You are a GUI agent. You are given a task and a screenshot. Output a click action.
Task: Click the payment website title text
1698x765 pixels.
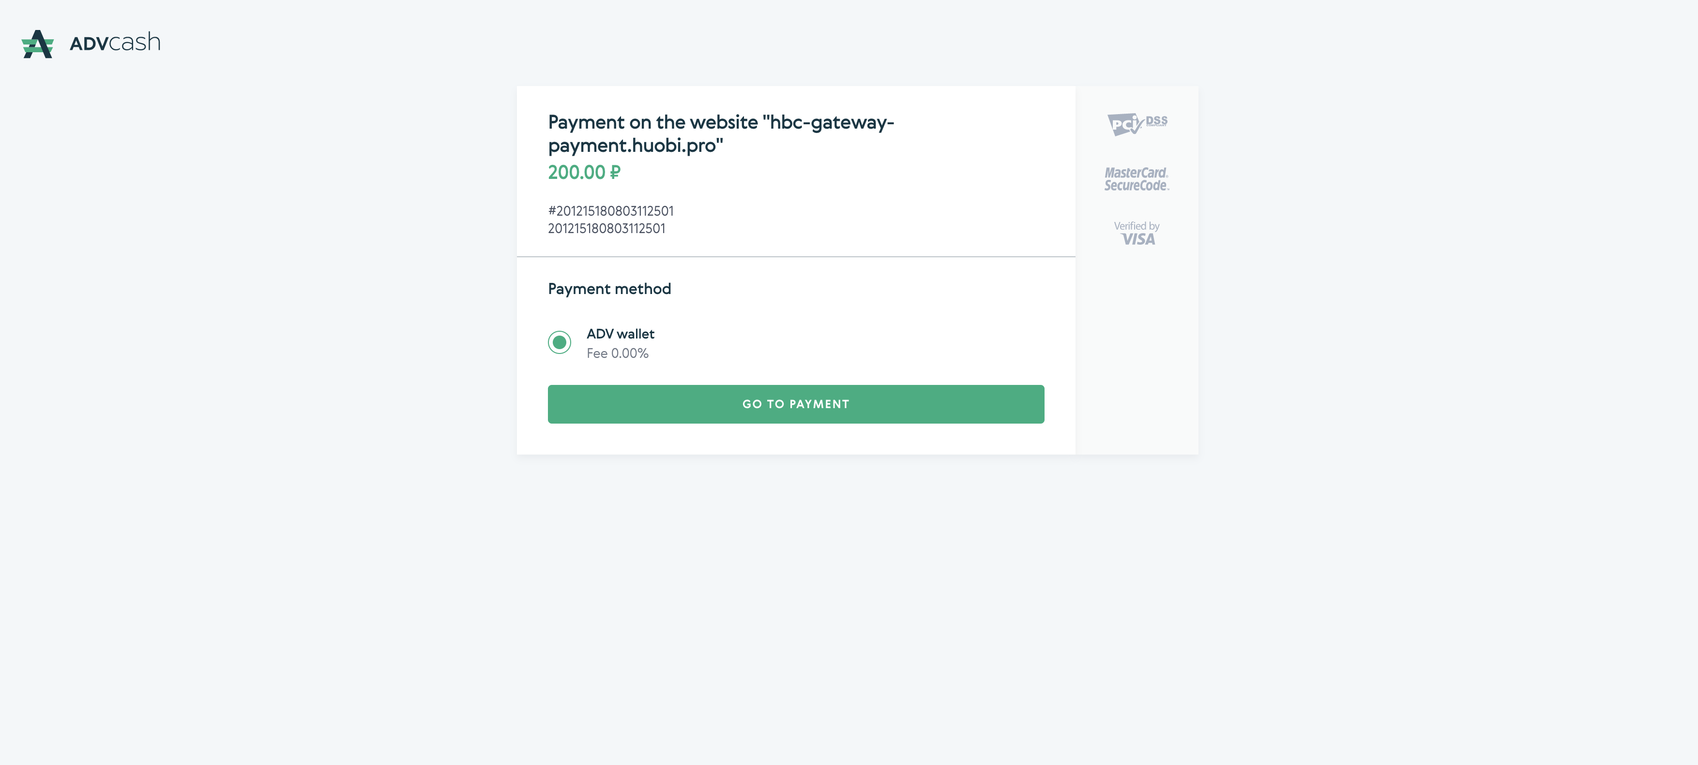tap(720, 133)
